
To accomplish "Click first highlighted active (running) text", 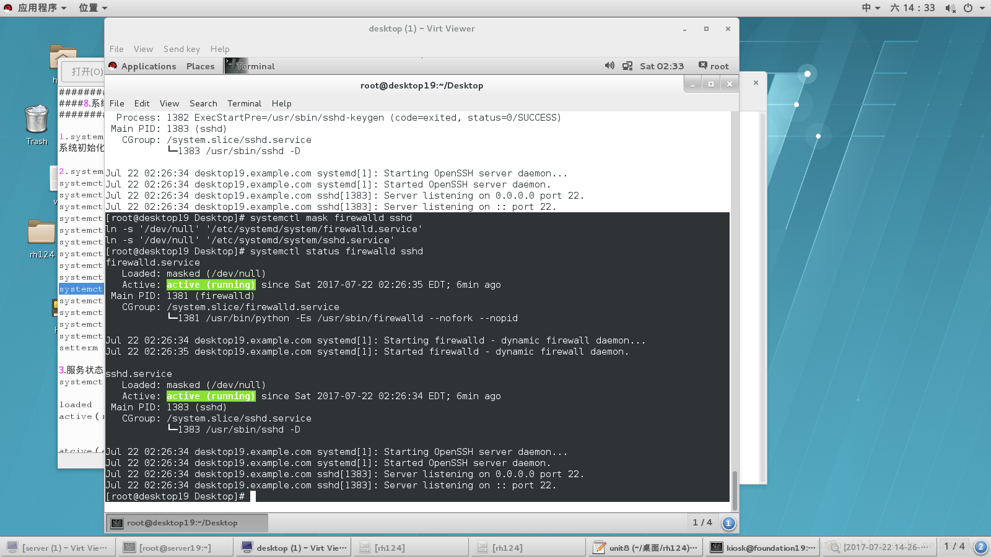I will tap(211, 285).
